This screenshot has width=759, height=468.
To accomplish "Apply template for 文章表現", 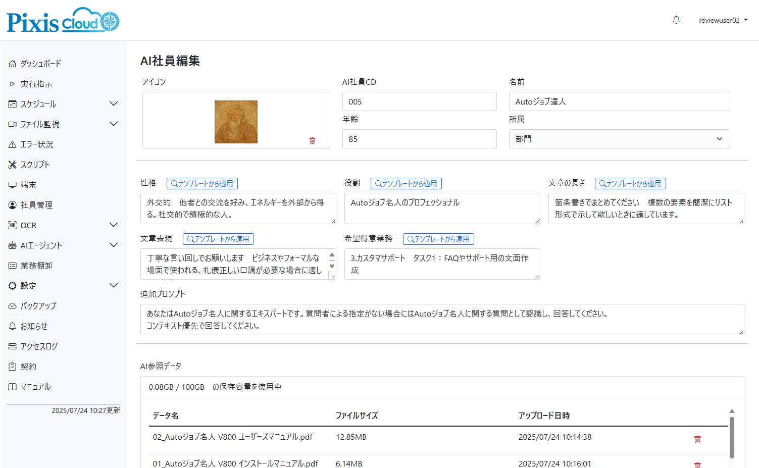I will (x=218, y=239).
